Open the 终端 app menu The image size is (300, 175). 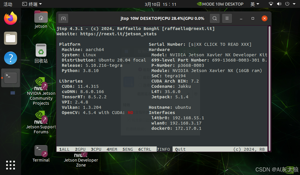coord(32,4)
